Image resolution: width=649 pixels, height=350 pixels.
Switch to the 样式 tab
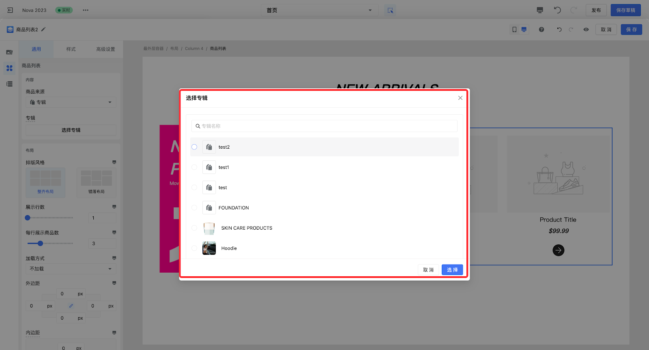pyautogui.click(x=71, y=49)
